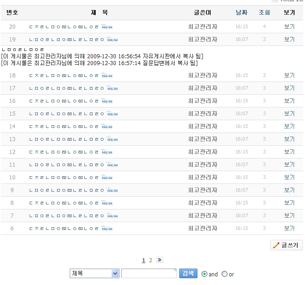Open 보기 link for post 7

289,215
